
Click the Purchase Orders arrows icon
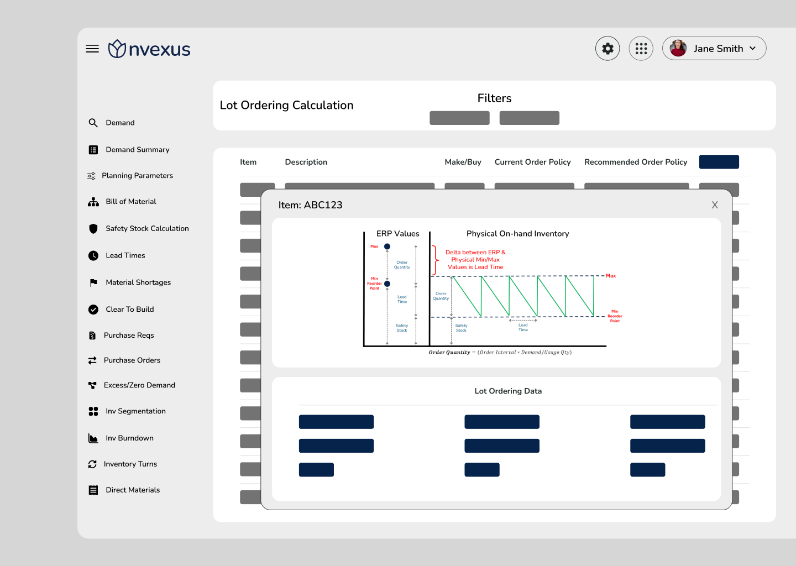click(x=92, y=360)
